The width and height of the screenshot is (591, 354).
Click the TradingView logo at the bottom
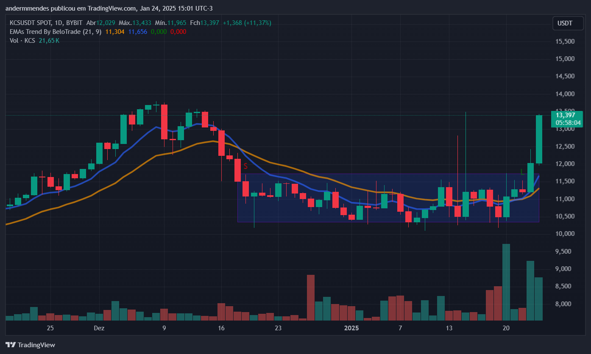(30, 345)
